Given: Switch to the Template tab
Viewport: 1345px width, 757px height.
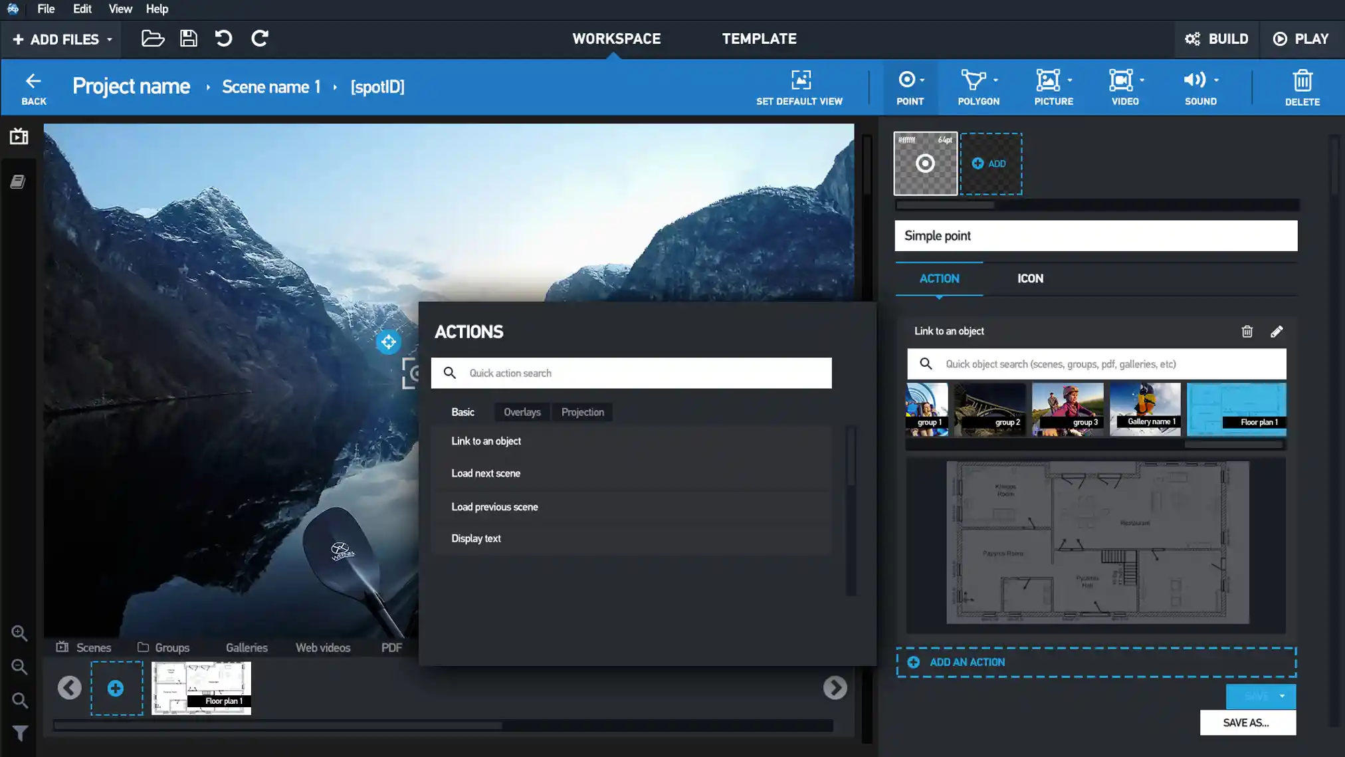Looking at the screenshot, I should (759, 39).
